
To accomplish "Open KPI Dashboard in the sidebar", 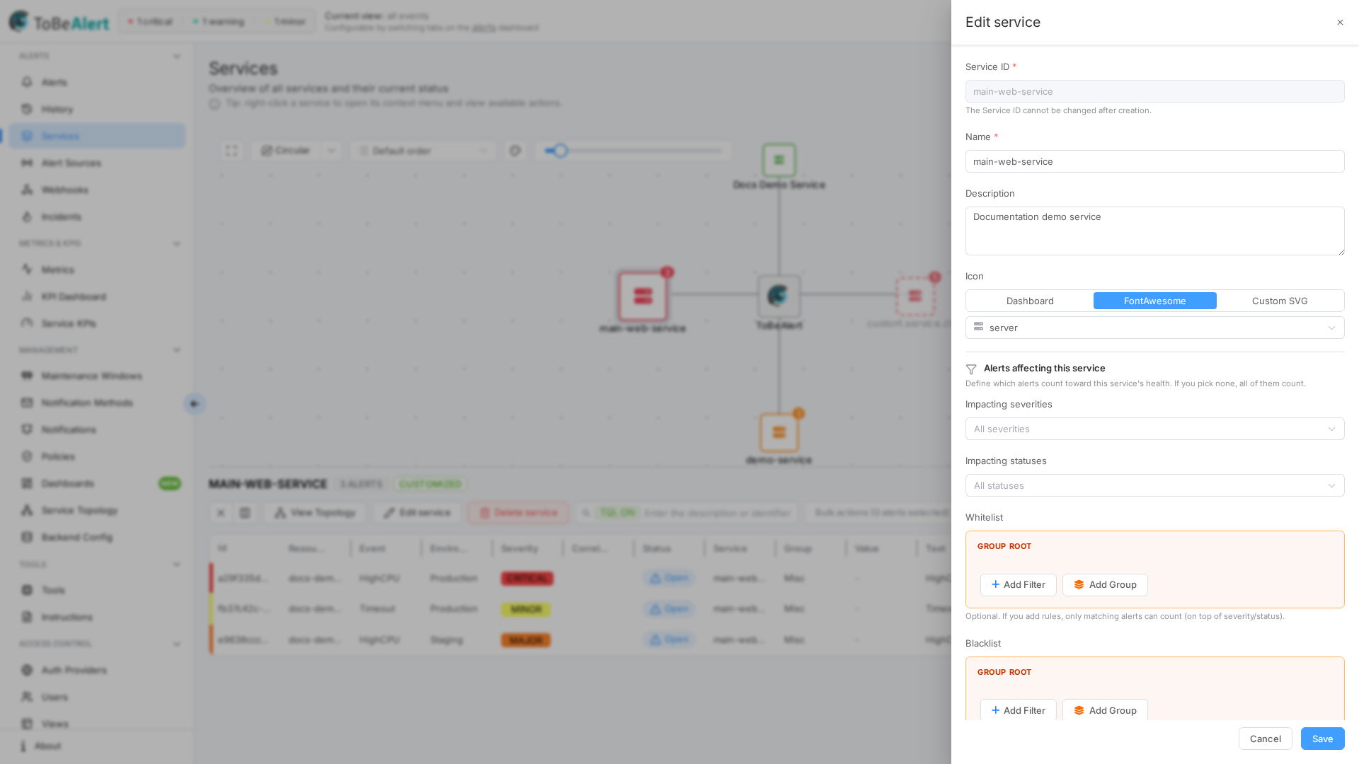I will click(x=97, y=296).
